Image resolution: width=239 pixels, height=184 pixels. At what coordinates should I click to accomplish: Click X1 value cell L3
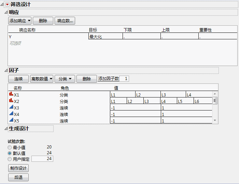tap(173, 94)
